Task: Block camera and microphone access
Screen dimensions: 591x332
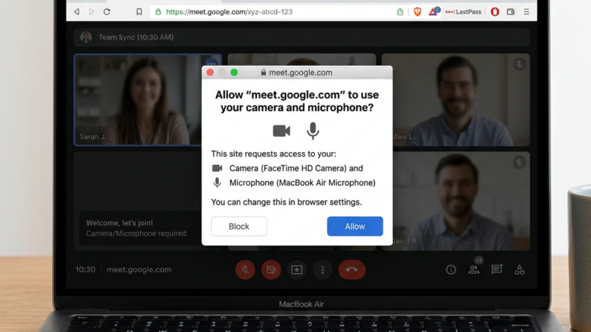Action: click(x=239, y=226)
